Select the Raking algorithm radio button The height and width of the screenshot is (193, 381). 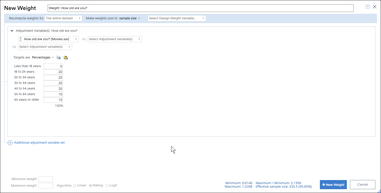(x=90, y=185)
